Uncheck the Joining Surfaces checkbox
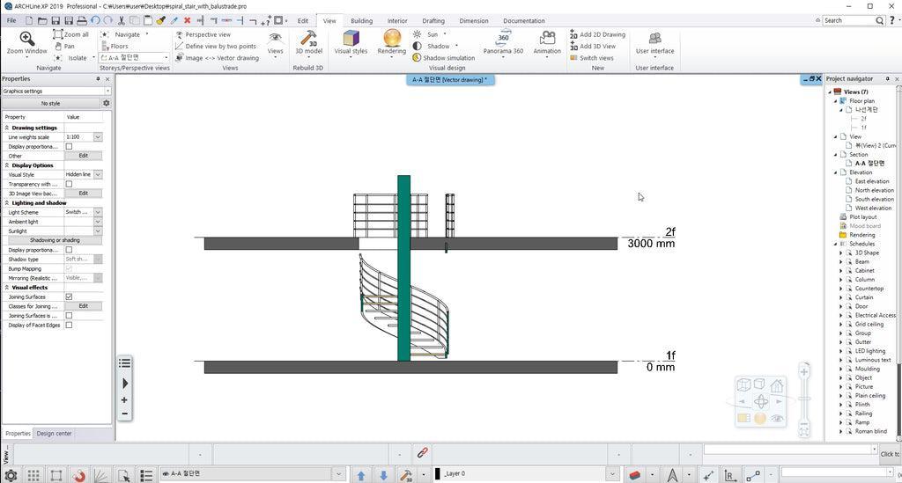The height and width of the screenshot is (483, 902). 69,296
